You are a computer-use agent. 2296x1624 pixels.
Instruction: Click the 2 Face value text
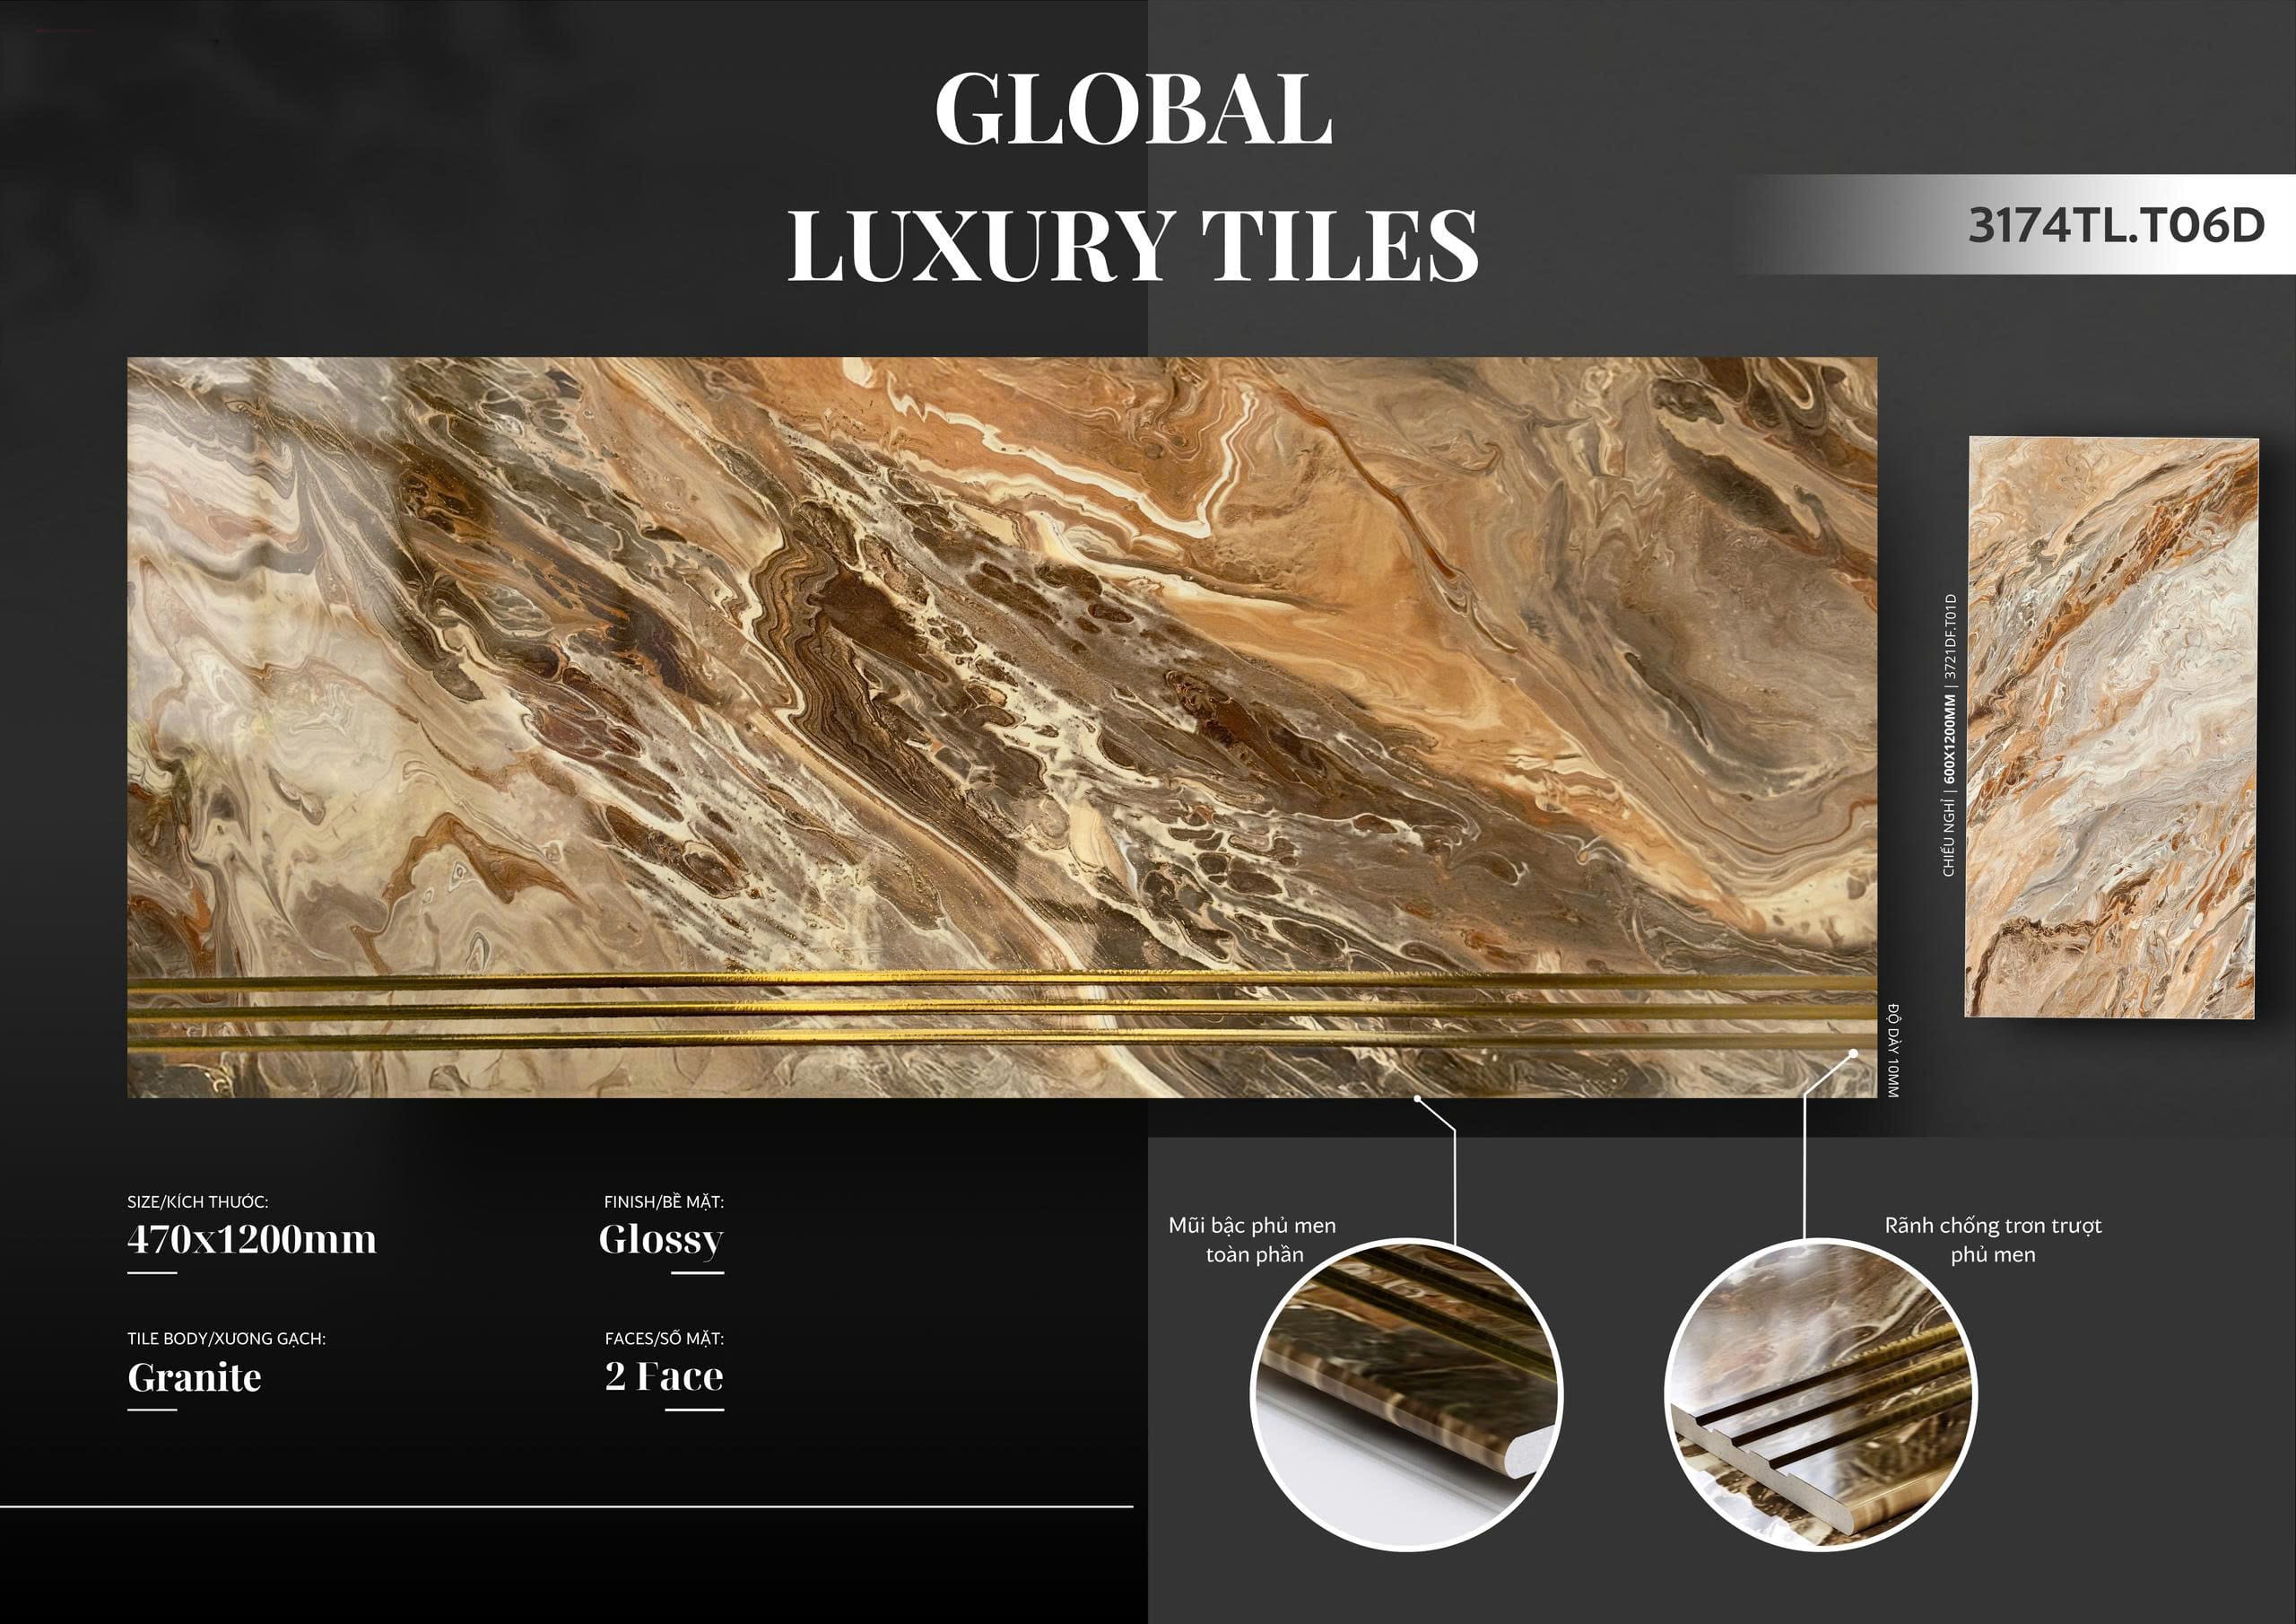coord(664,1377)
